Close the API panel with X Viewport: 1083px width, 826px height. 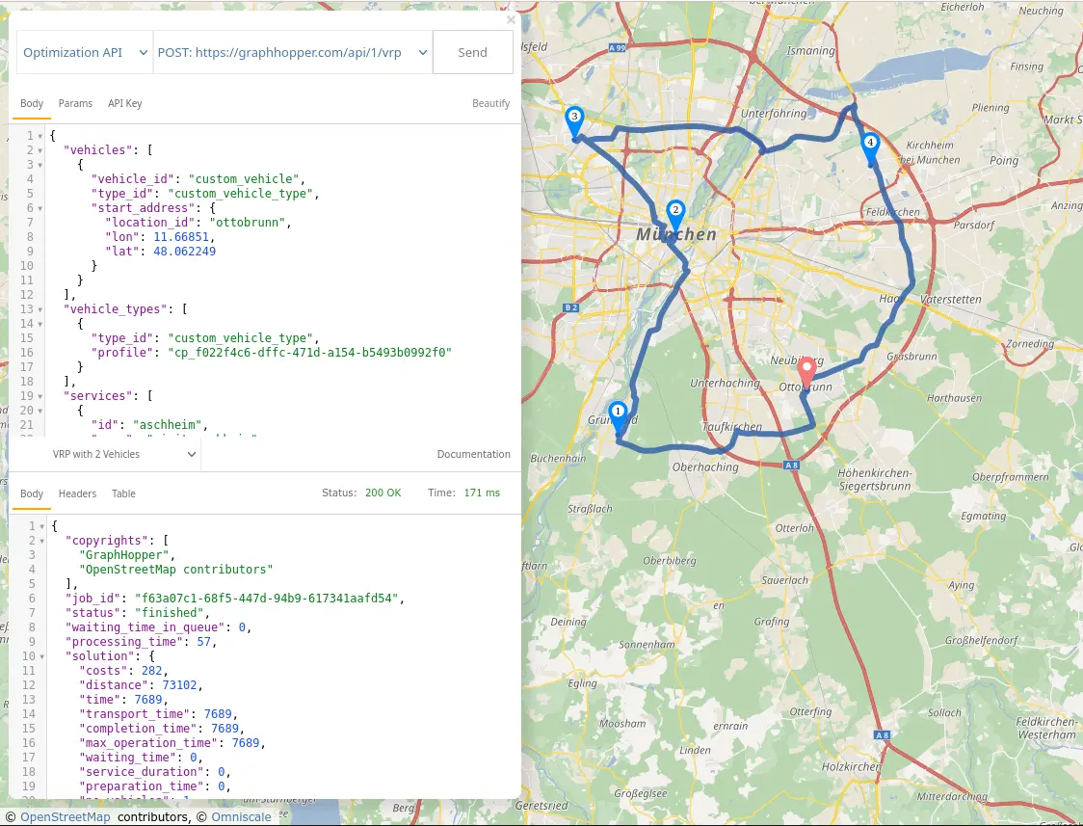511,19
